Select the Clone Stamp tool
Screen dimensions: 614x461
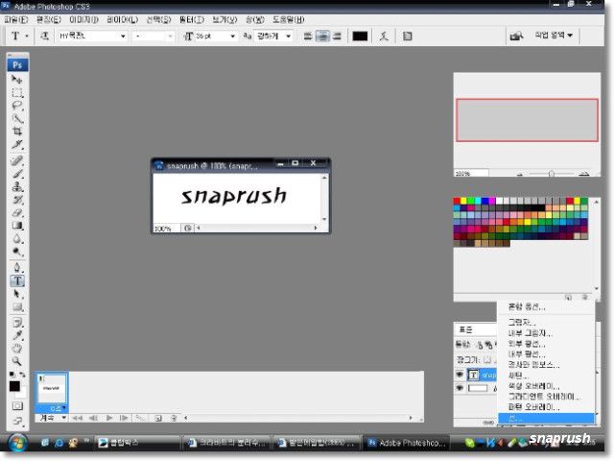[17, 186]
